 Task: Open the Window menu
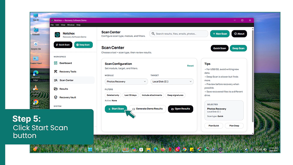tap(71, 25)
